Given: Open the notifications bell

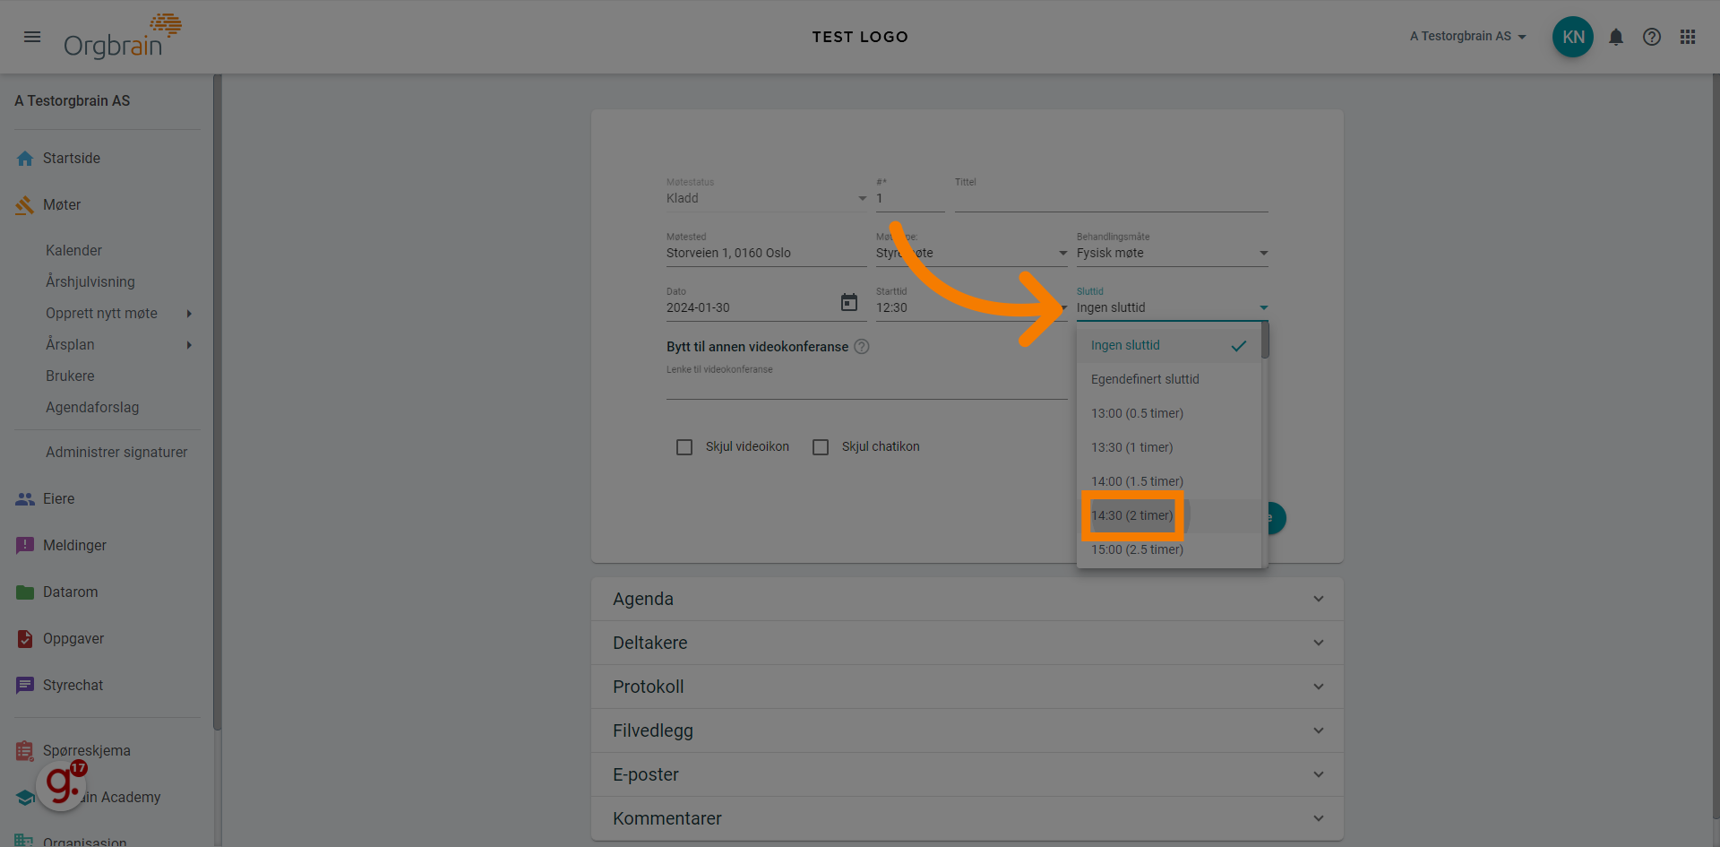Looking at the screenshot, I should click(x=1615, y=37).
